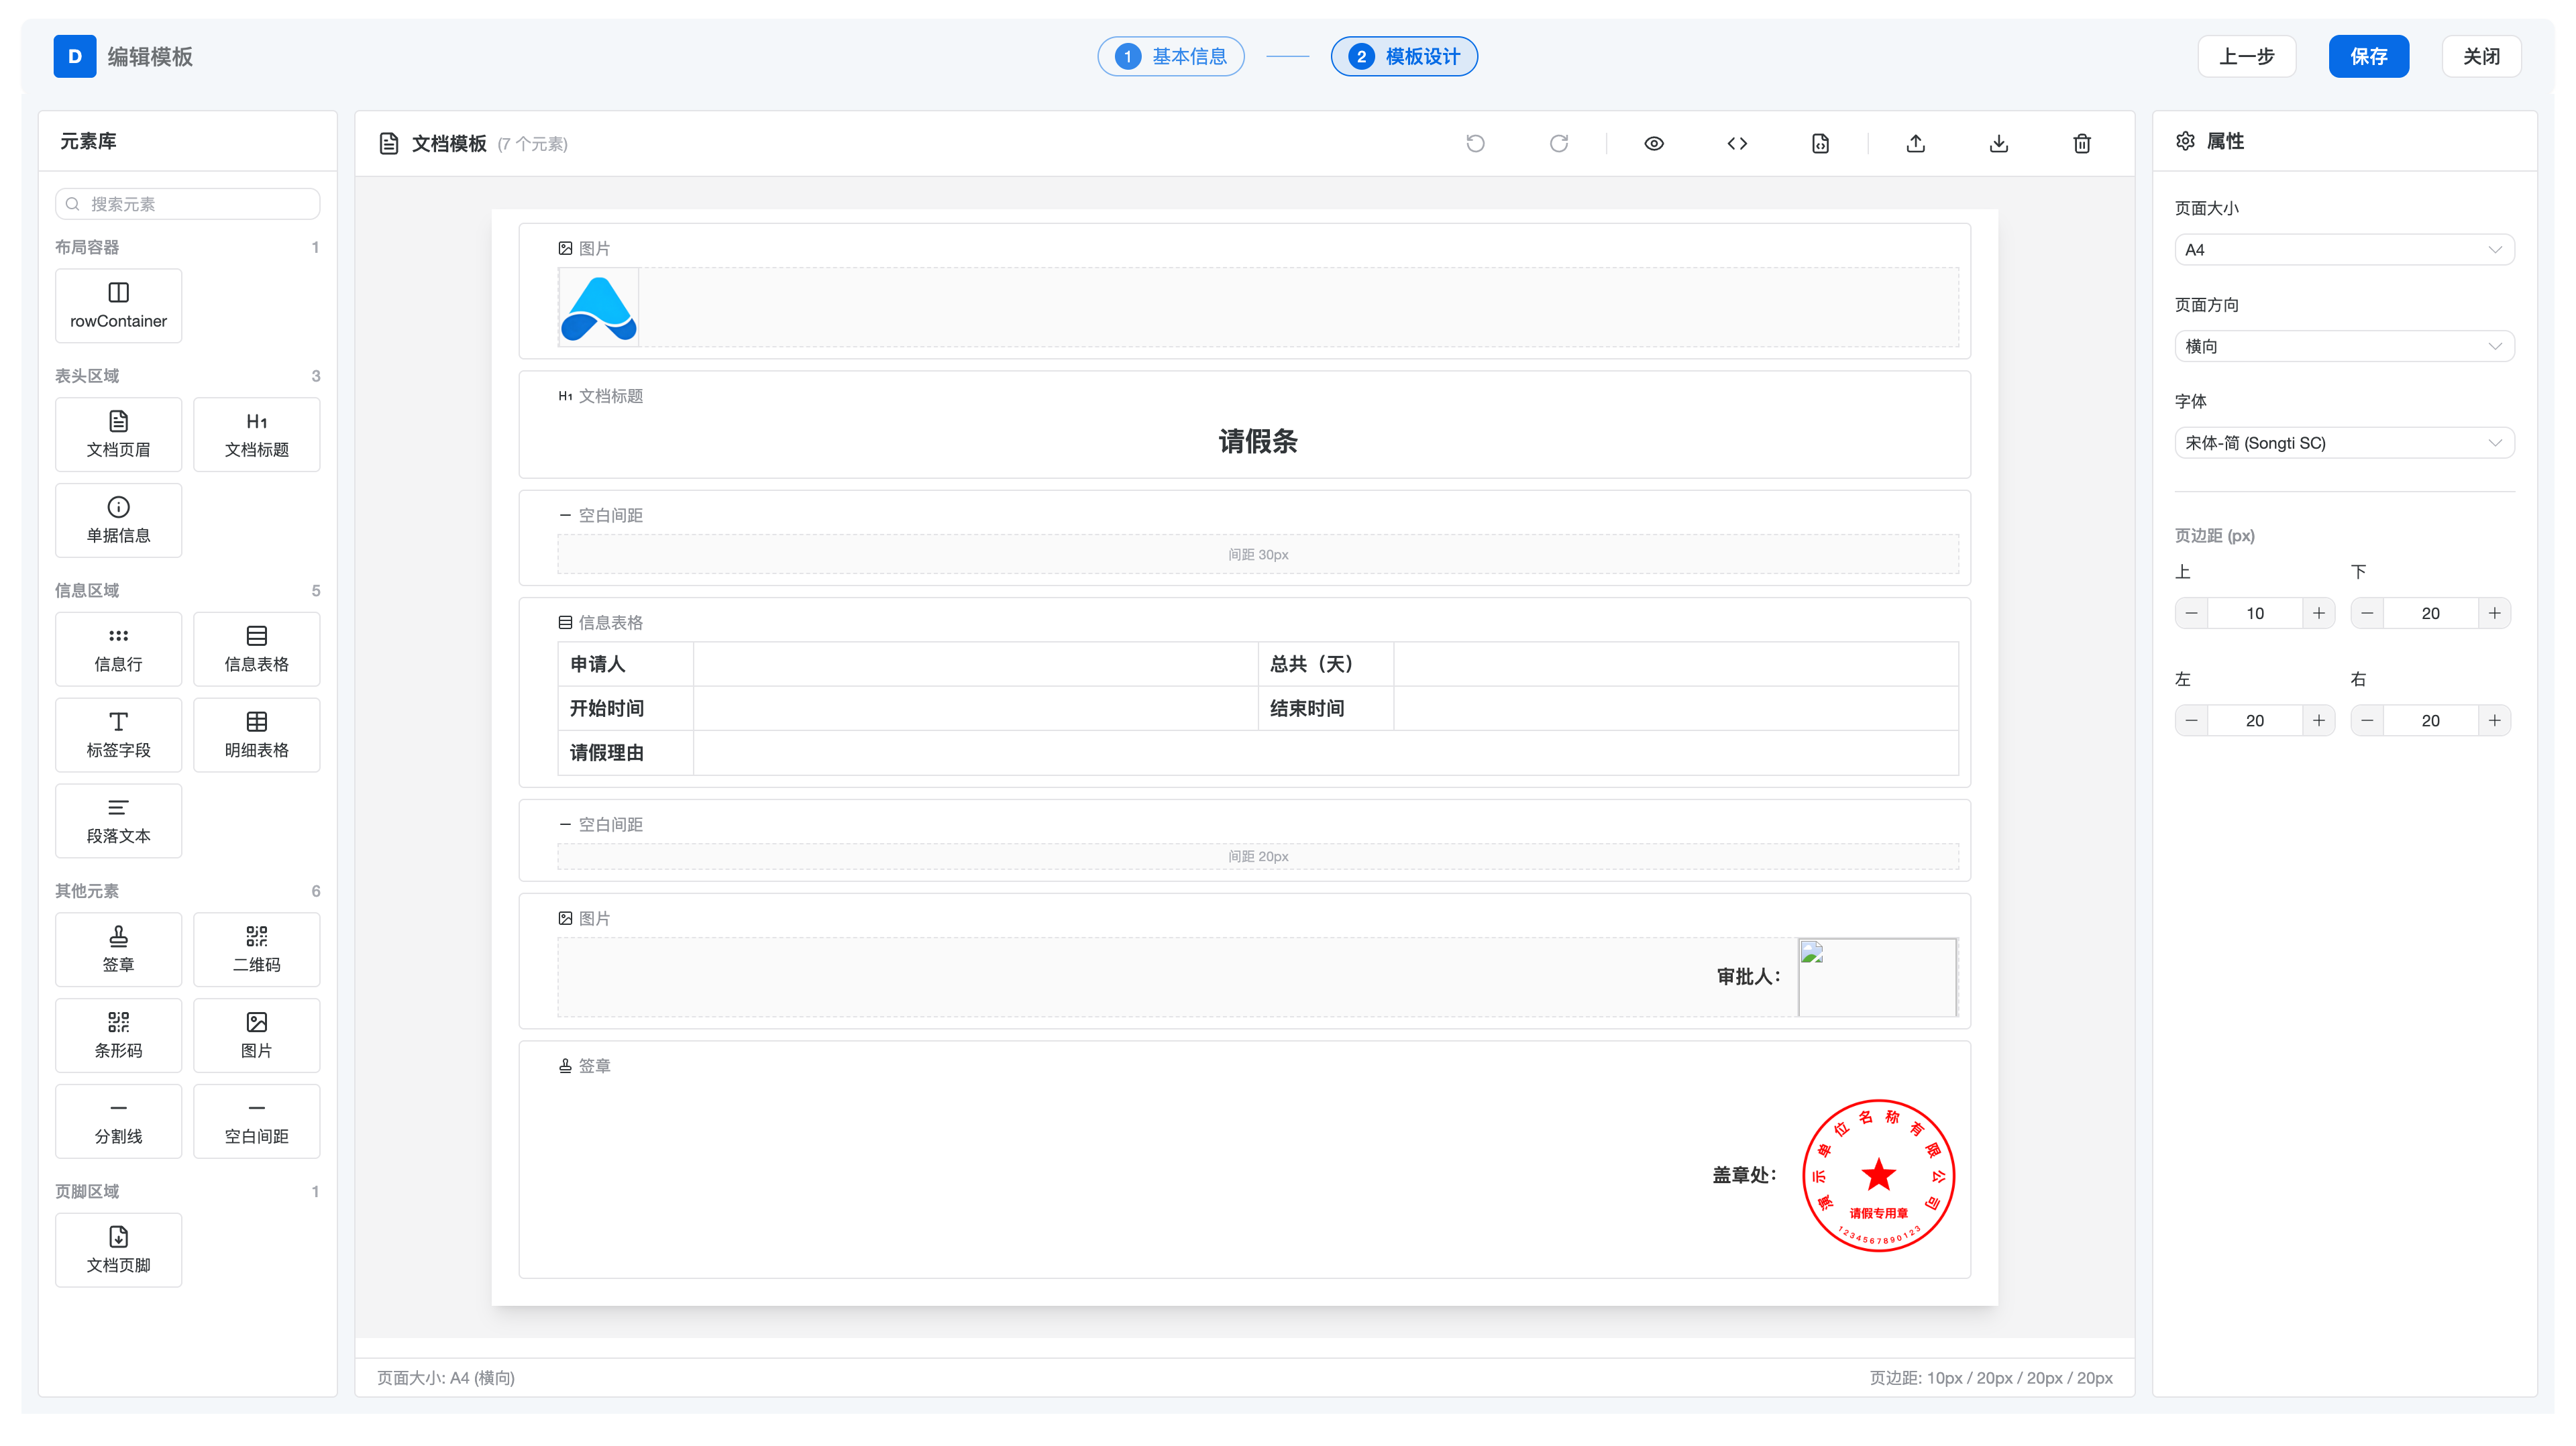
Task: Click the 条形码 barcode element
Action: (118, 1034)
